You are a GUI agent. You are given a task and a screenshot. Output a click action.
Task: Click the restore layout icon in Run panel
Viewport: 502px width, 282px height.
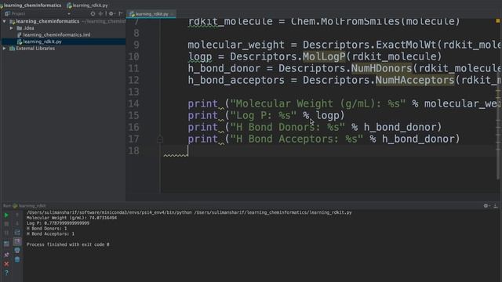(x=6, y=244)
